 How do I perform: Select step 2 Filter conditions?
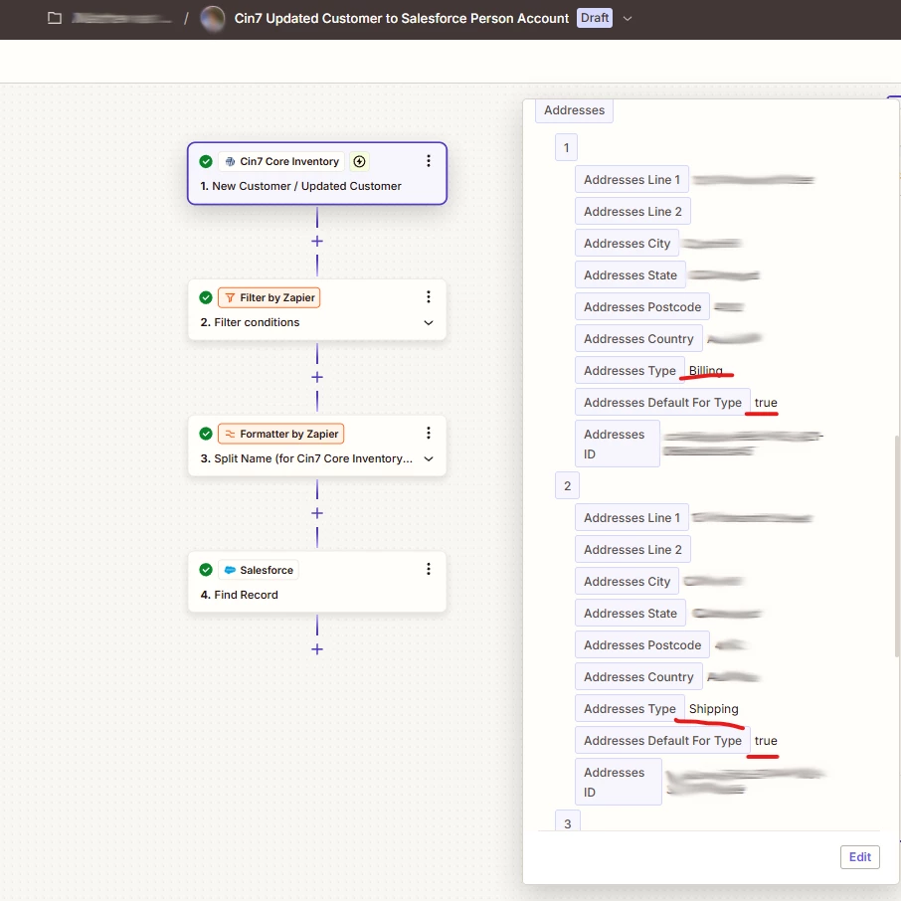(317, 309)
